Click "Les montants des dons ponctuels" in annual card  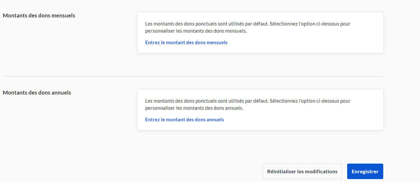pyautogui.click(x=179, y=101)
